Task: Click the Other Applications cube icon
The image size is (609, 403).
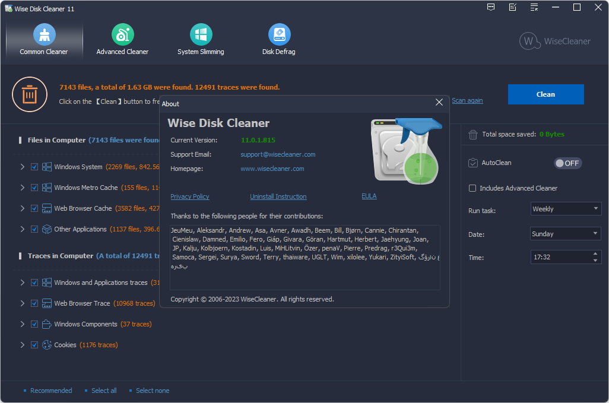Action: tap(47, 229)
